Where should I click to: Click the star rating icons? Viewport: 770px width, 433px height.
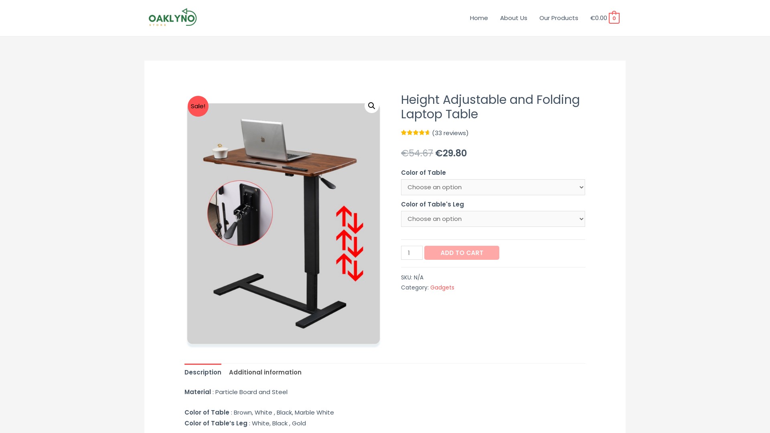(415, 133)
